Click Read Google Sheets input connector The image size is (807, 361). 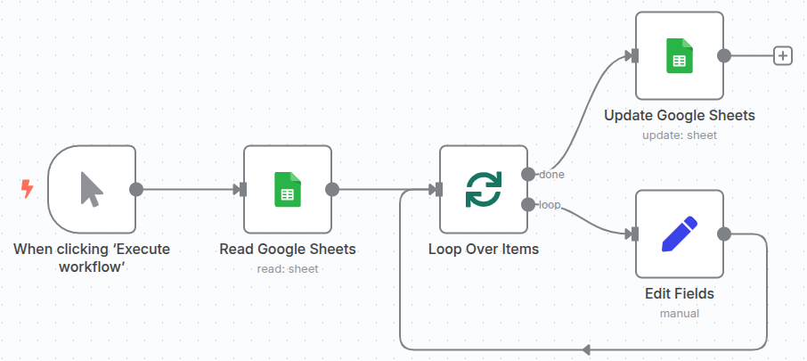(x=240, y=189)
